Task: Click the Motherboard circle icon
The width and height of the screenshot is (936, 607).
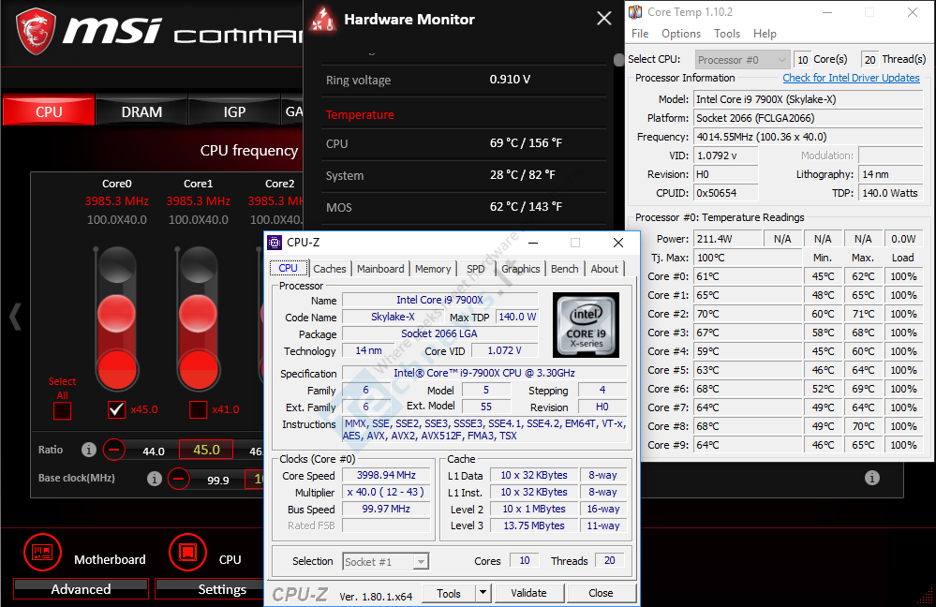Action: 42,552
